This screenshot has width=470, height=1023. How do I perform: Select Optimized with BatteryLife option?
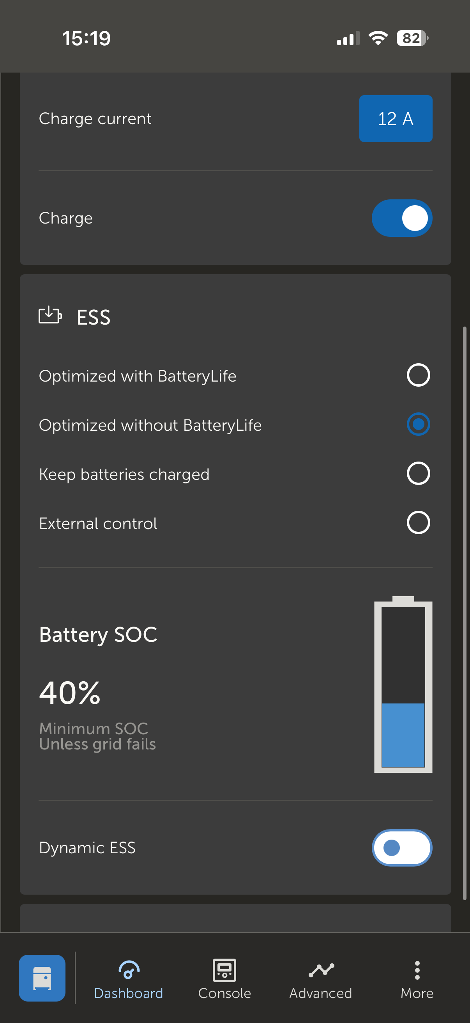click(418, 375)
